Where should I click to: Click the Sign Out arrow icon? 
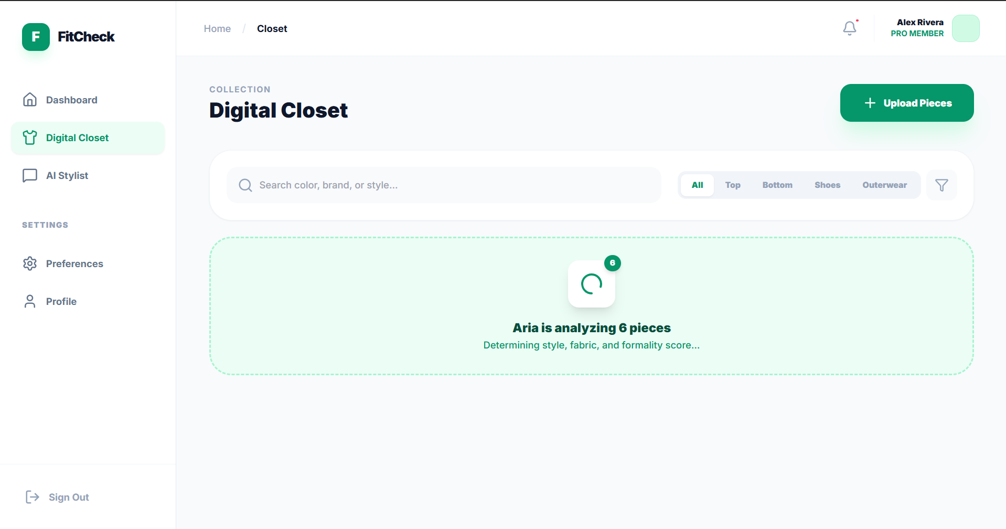[x=33, y=497]
